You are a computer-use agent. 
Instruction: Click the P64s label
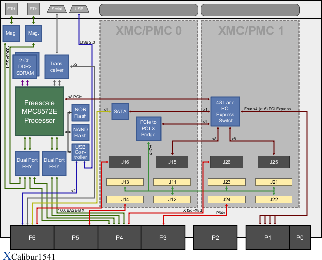click(221, 213)
